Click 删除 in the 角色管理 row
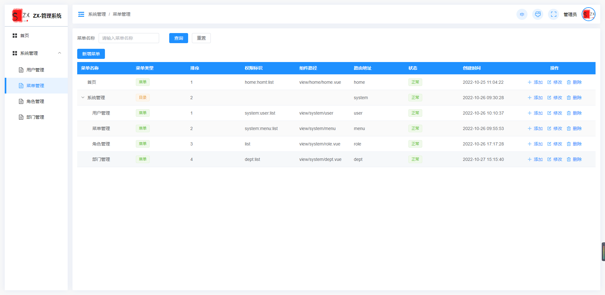605x295 pixels. (574, 144)
